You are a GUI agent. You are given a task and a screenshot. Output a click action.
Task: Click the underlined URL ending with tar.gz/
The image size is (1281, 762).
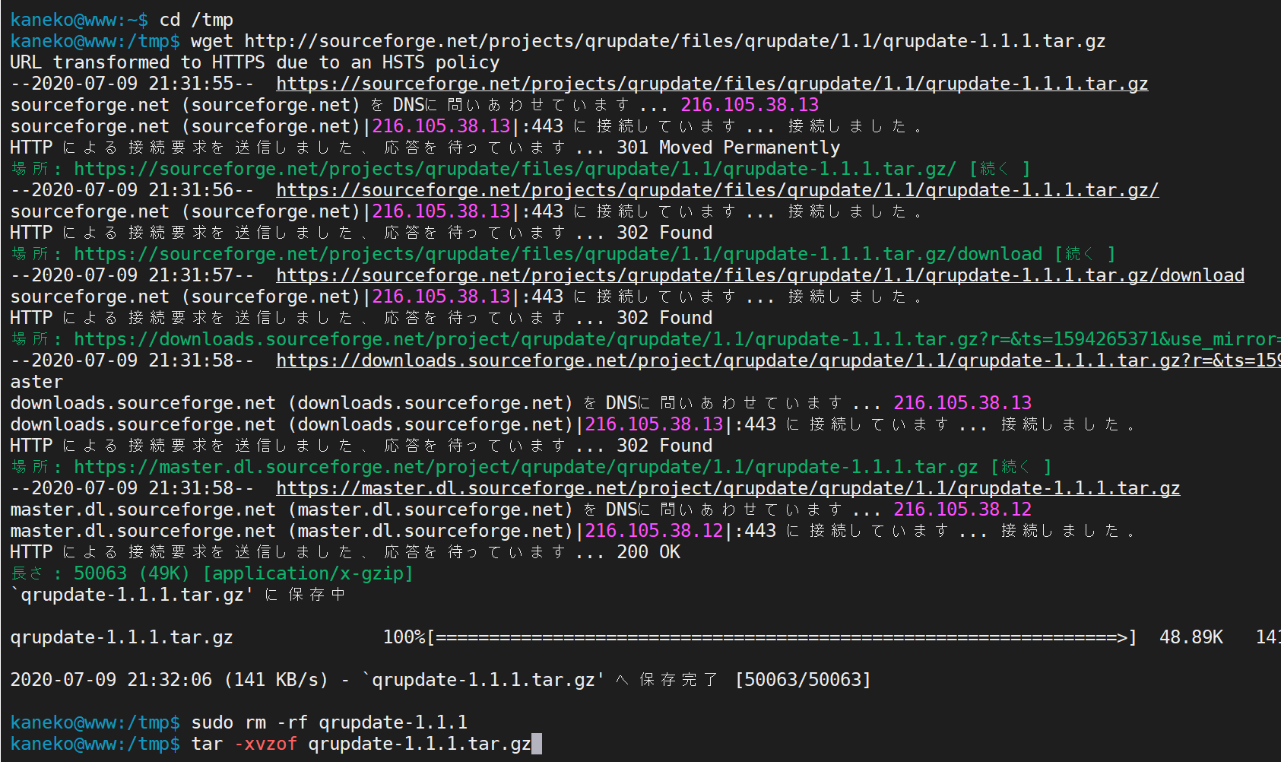[717, 190]
